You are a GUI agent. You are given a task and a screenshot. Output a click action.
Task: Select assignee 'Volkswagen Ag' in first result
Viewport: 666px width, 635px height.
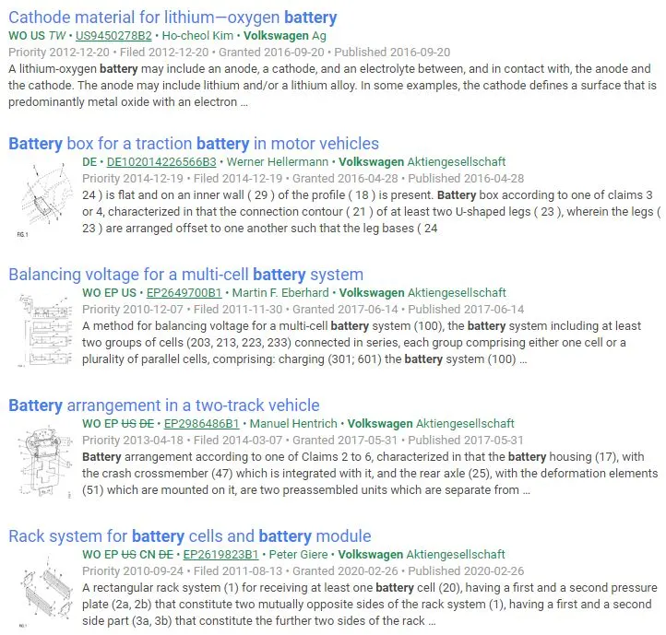[285, 36]
